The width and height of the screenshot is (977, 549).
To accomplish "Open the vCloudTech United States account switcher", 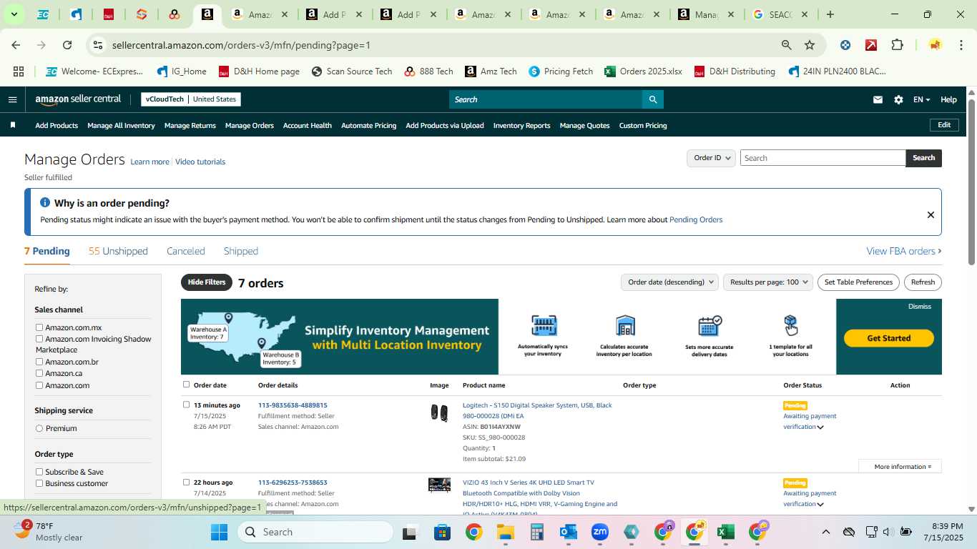I will coord(190,99).
